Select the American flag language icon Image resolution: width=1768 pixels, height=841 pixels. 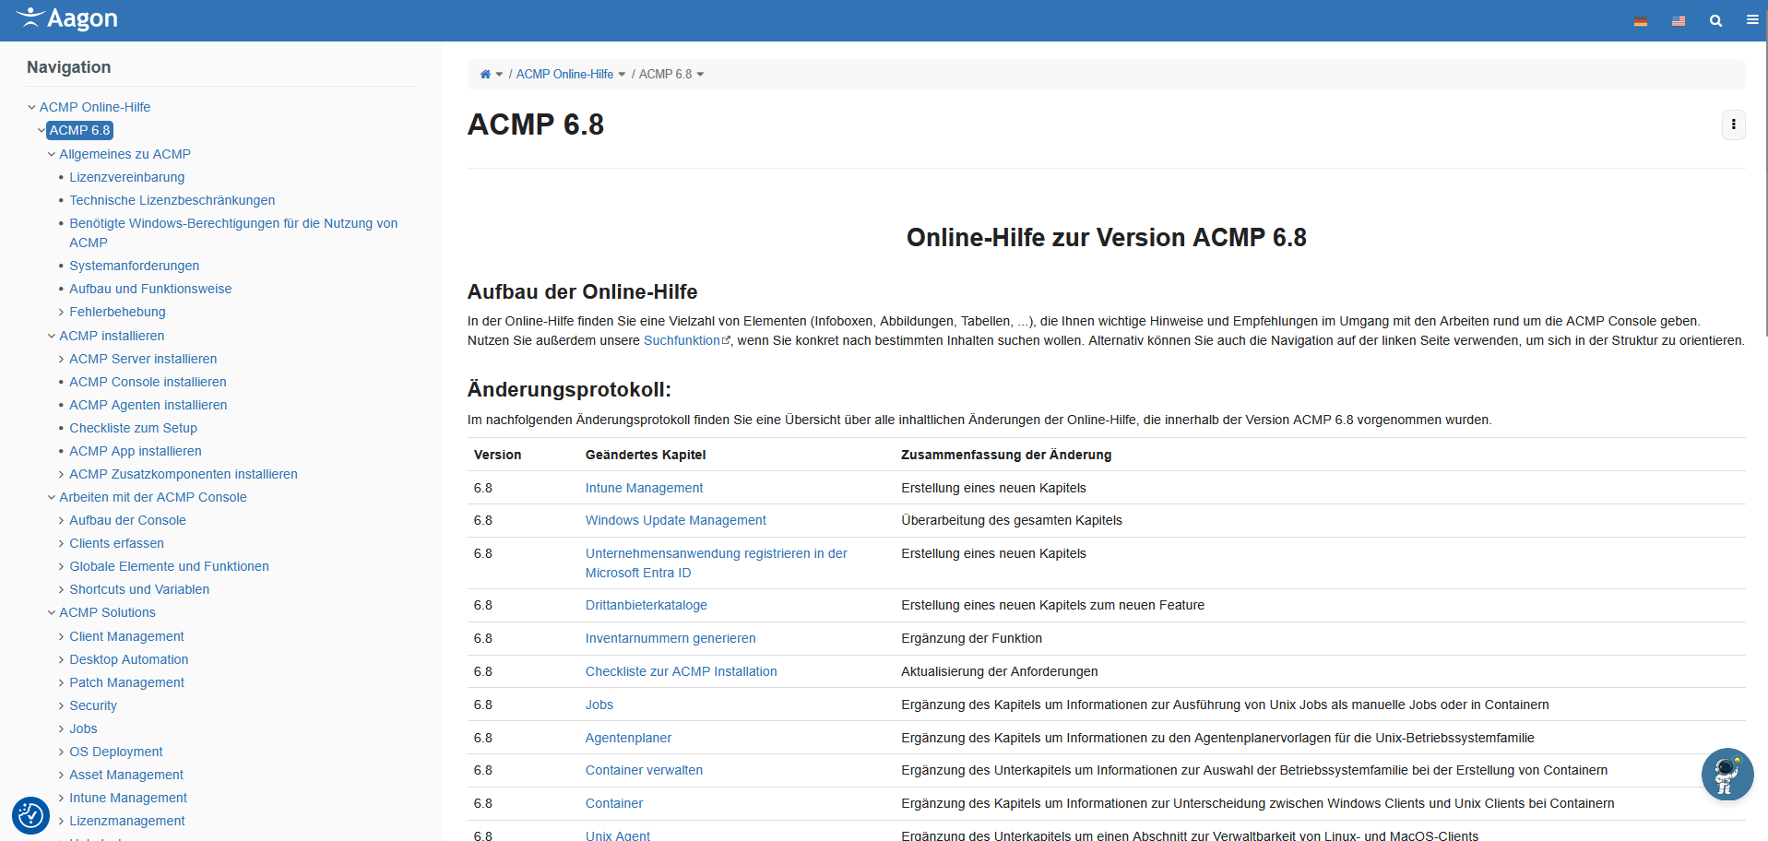1678,20
